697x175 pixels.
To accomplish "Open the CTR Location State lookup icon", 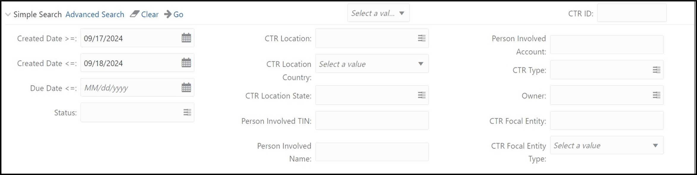I will point(421,95).
